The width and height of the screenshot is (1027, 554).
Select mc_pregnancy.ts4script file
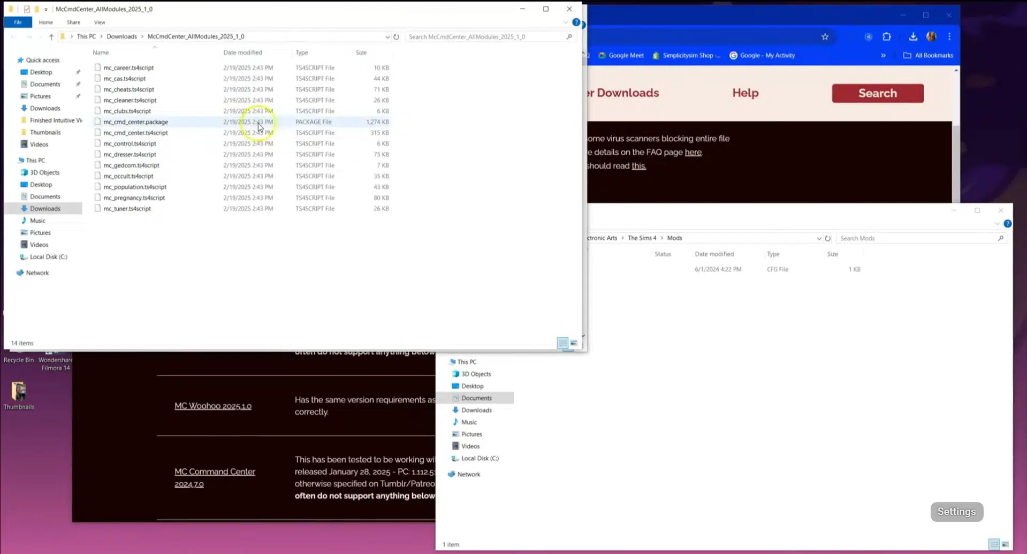tap(134, 198)
